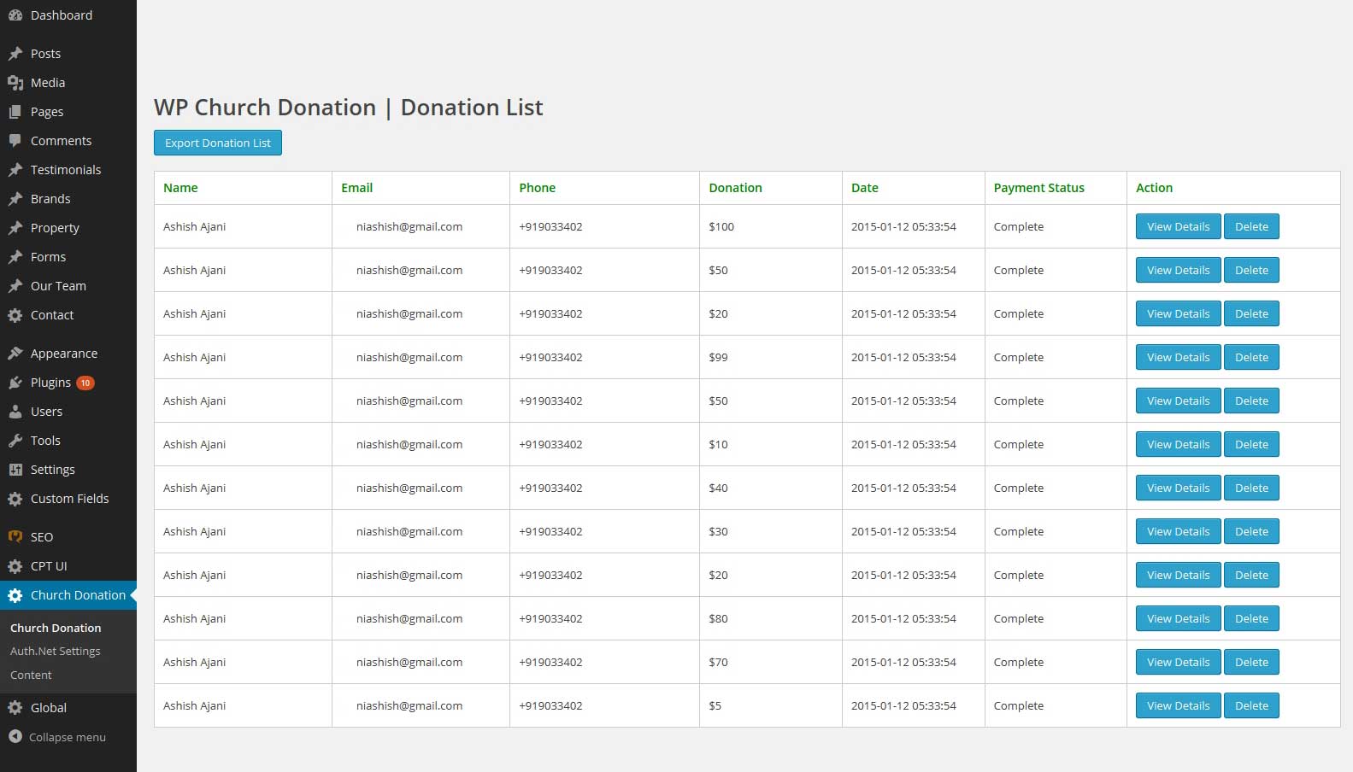Delete the $5 donation row

[x=1251, y=705]
